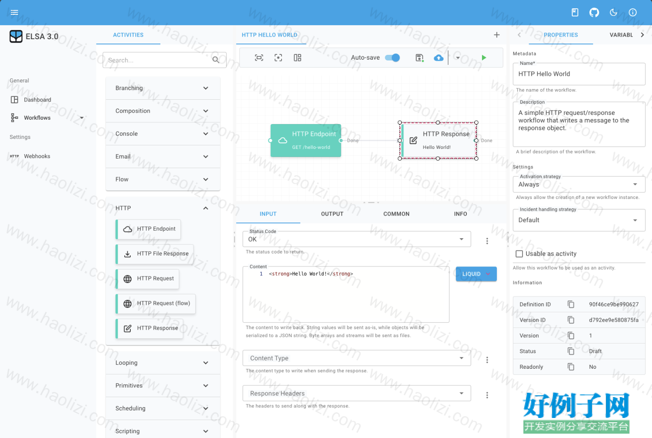The image size is (652, 438).
Task: Open publish options dropdown arrow
Action: 458,57
